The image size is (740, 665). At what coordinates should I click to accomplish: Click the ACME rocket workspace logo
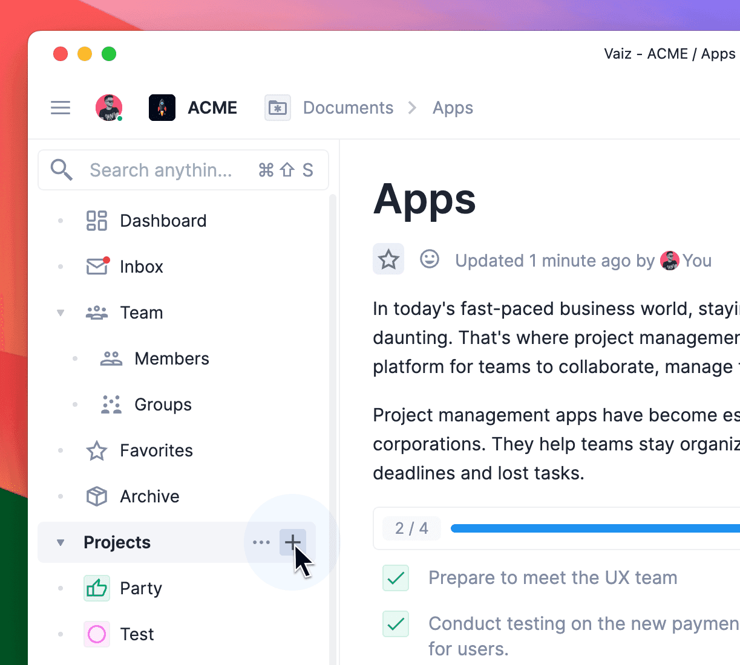(x=162, y=107)
